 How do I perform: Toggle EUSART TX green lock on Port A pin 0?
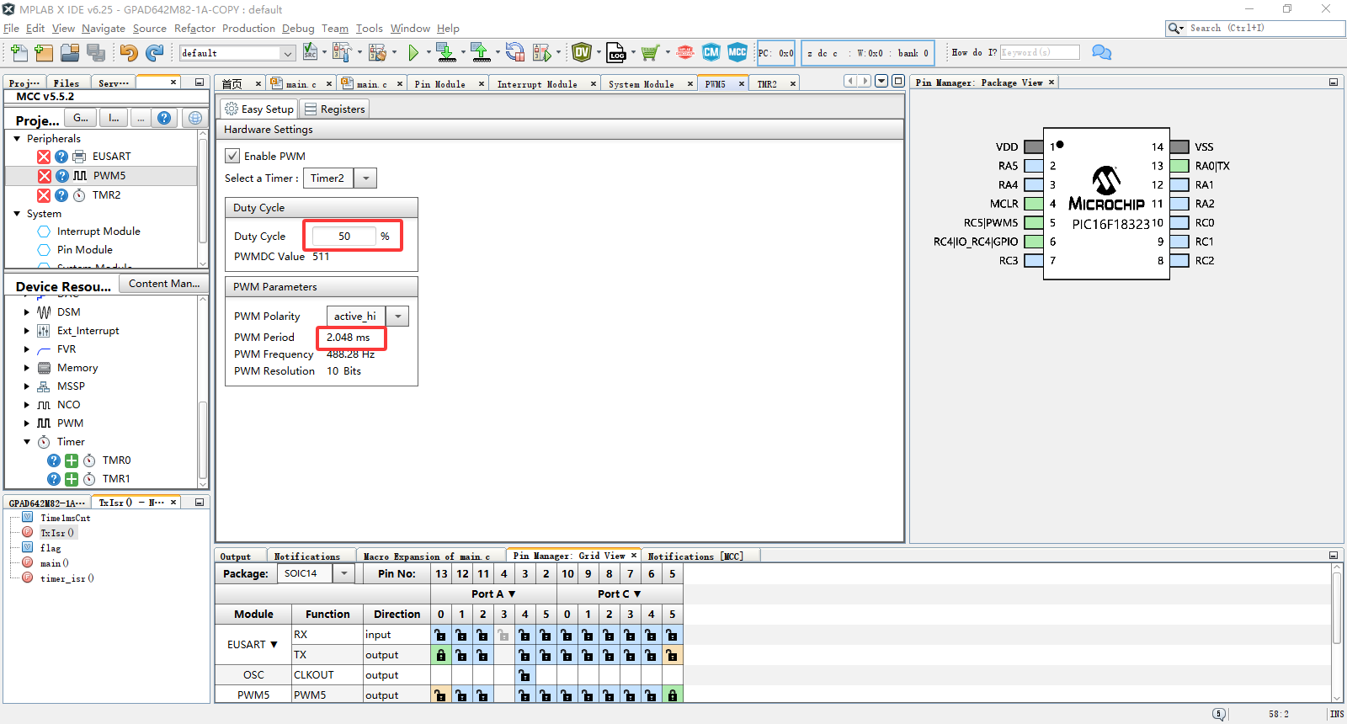440,655
